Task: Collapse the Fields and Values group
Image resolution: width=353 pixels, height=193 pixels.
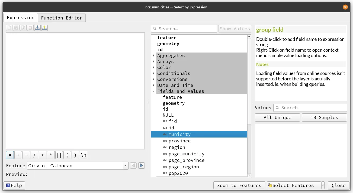Action: pos(154,91)
